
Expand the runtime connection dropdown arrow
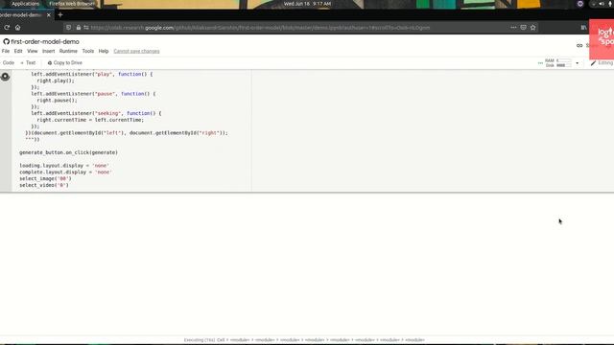click(578, 63)
